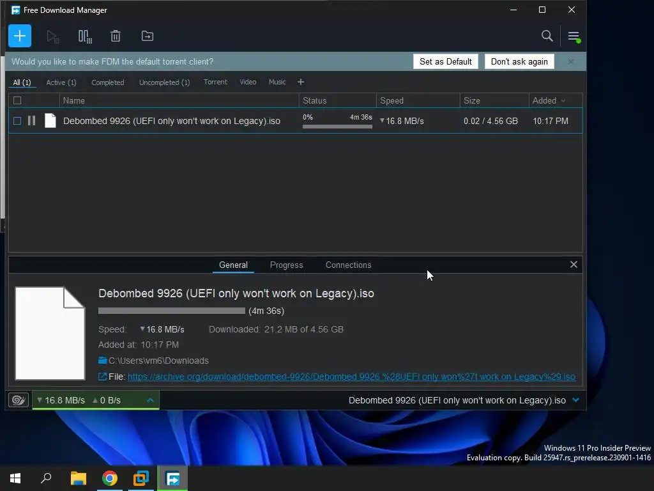Image resolution: width=654 pixels, height=491 pixels.
Task: Open VMware icon in taskbar
Action: tap(141, 478)
